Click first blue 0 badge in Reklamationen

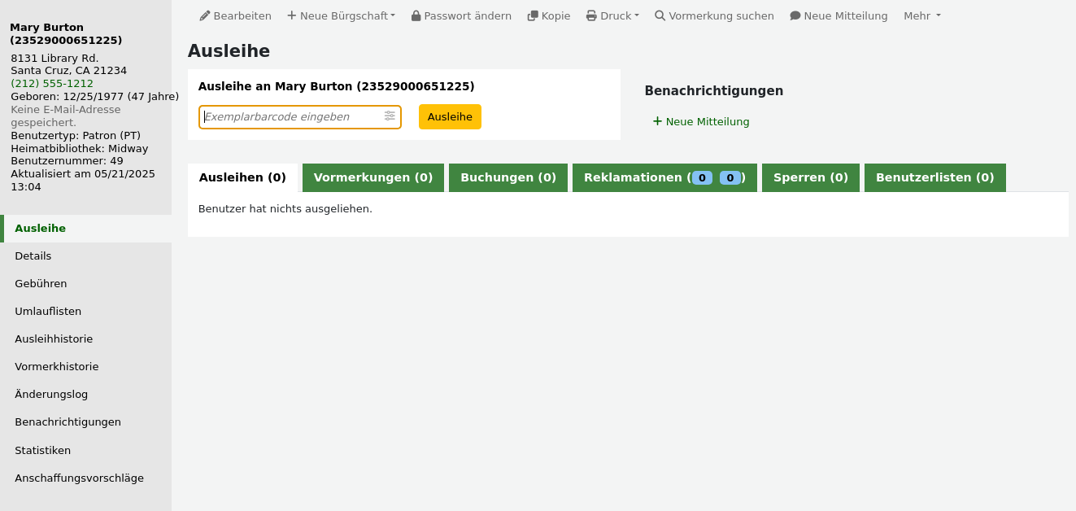pos(702,177)
